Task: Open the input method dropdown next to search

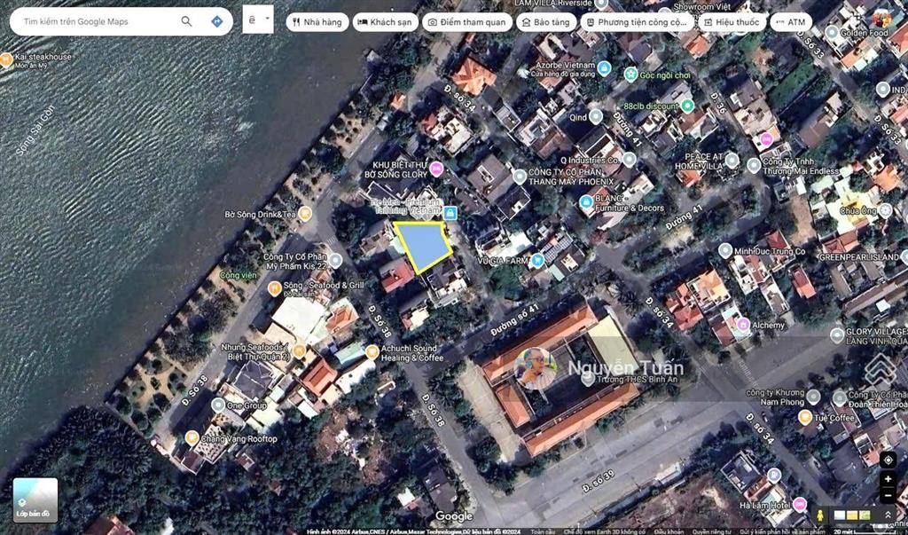Action: coord(258,20)
